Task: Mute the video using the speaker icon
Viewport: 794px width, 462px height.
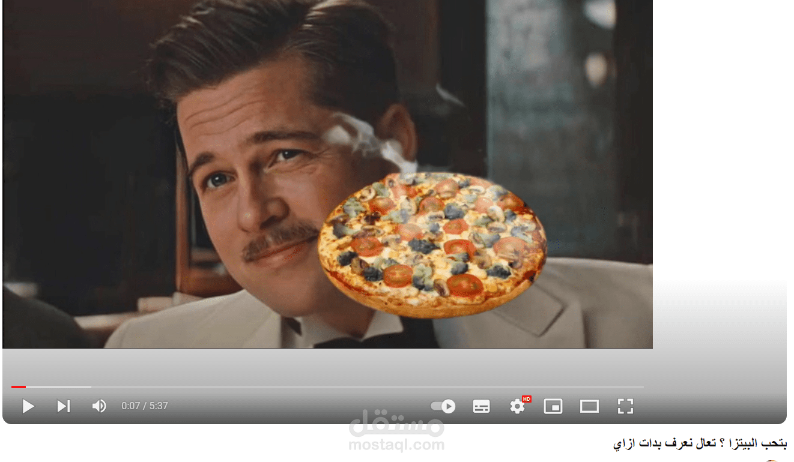Action: point(99,406)
